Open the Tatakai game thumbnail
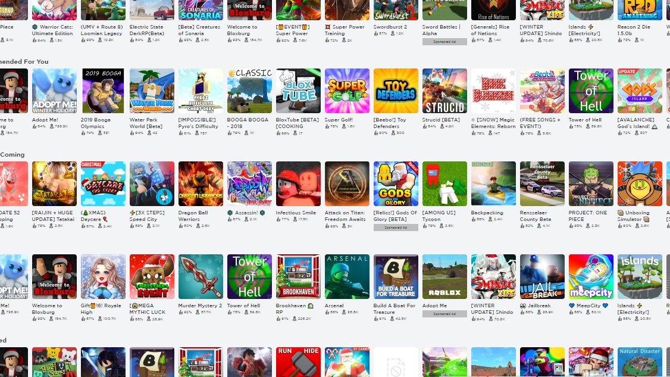Viewport: 670px width, 377px height. 54,183
